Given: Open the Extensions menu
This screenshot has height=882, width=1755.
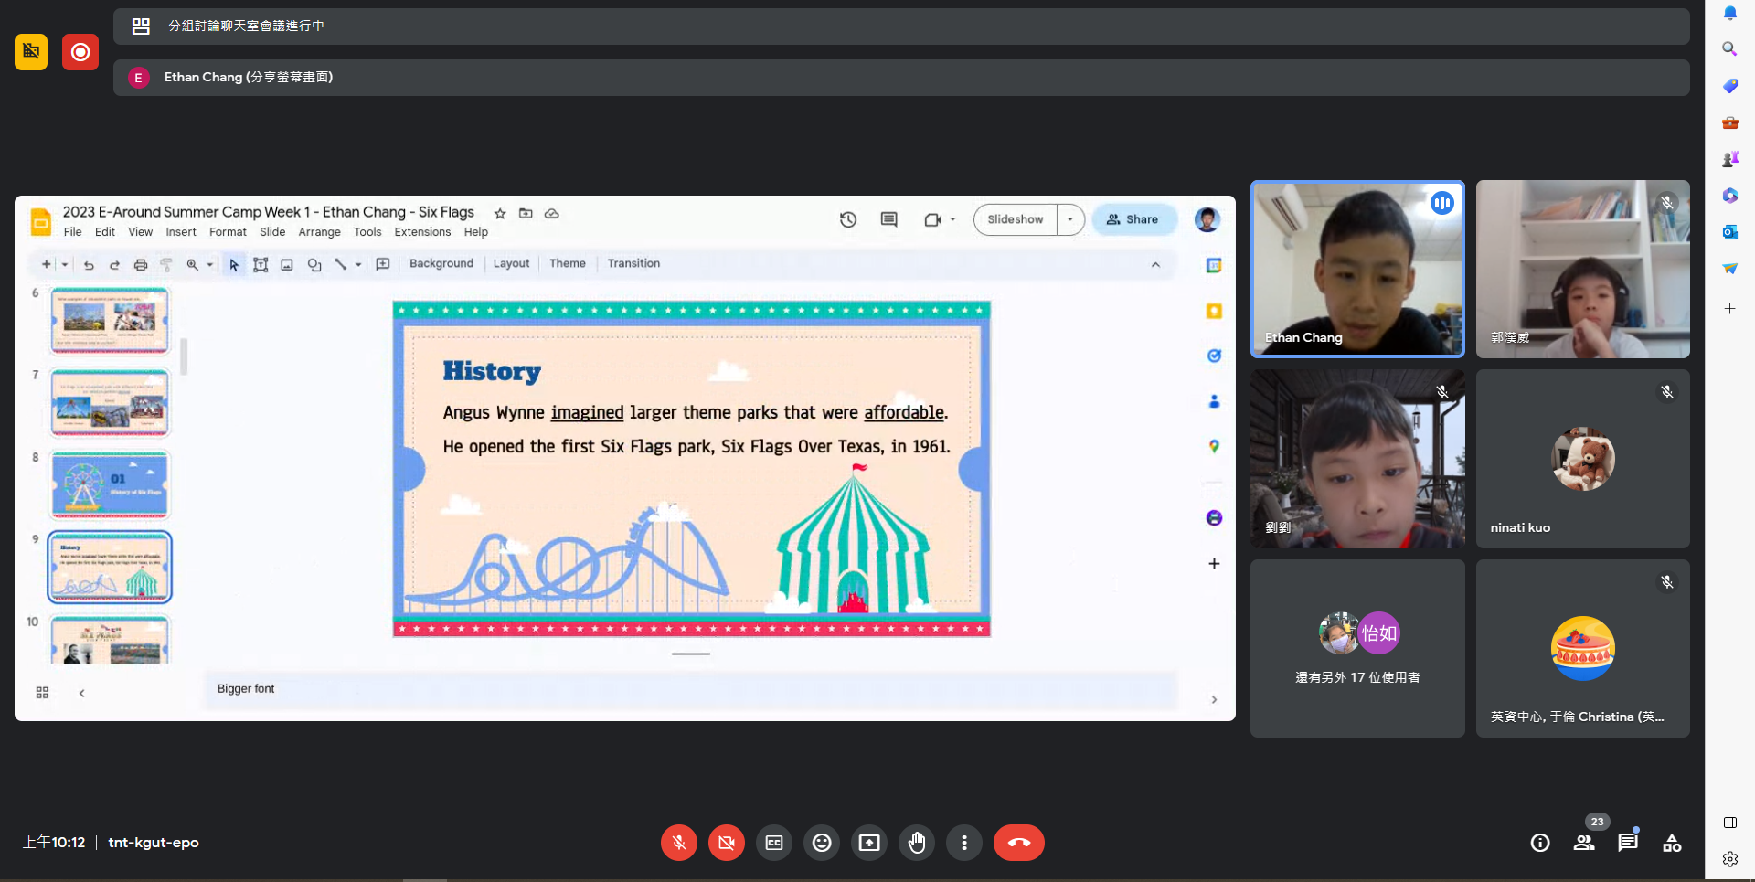Looking at the screenshot, I should click(422, 232).
